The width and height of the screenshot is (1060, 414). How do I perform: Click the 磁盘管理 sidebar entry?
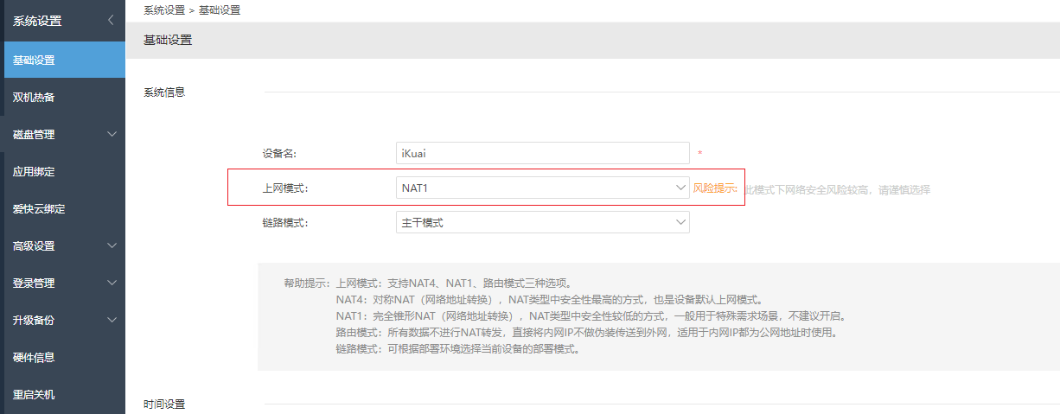tap(35, 135)
